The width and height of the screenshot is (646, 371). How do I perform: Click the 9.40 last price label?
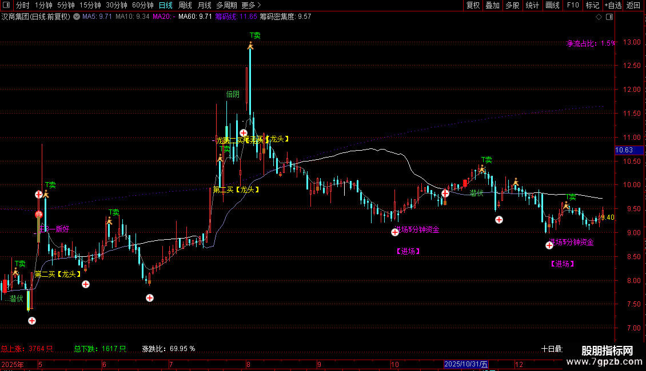coord(608,217)
